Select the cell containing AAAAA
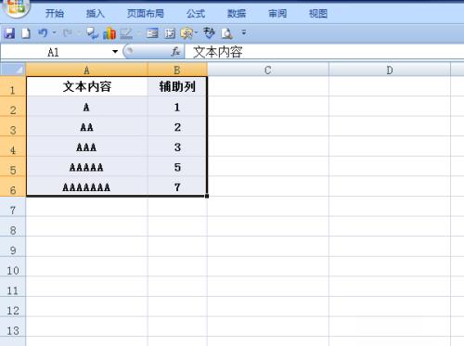Image resolution: width=464 pixels, height=346 pixels. click(87, 167)
